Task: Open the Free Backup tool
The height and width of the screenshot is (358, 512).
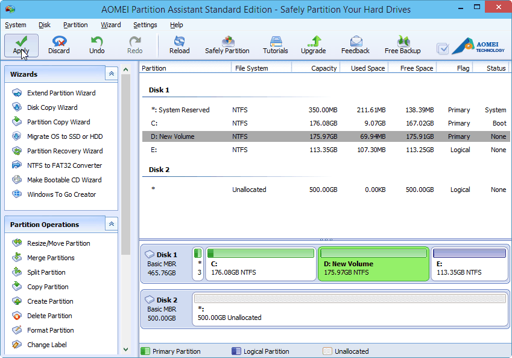Action: [x=403, y=41]
